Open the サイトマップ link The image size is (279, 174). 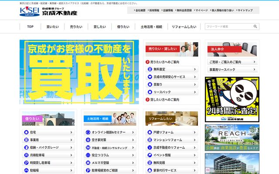(x=244, y=10)
